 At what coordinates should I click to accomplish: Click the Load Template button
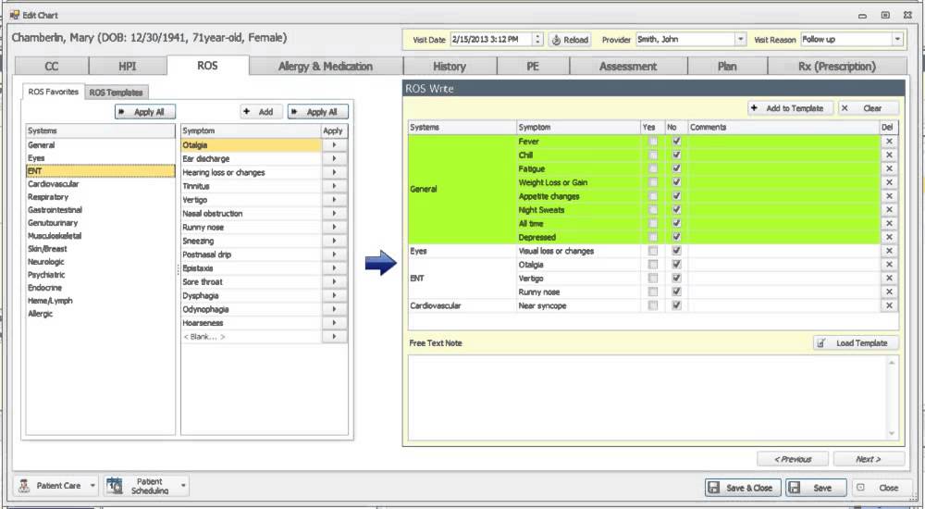click(856, 343)
